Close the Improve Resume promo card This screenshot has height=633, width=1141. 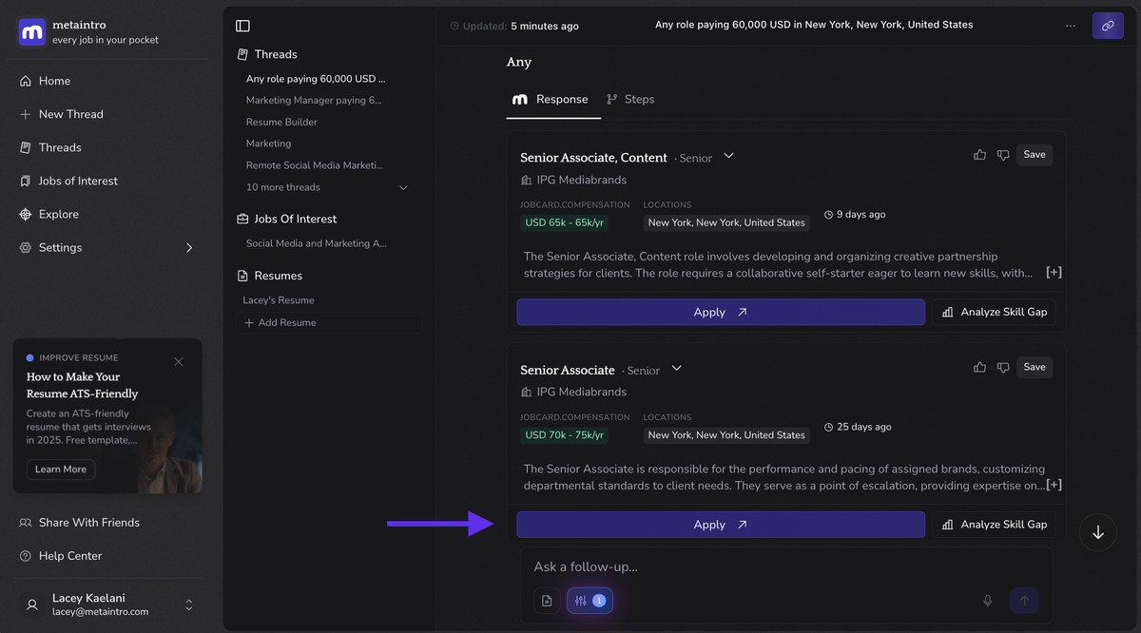[179, 361]
